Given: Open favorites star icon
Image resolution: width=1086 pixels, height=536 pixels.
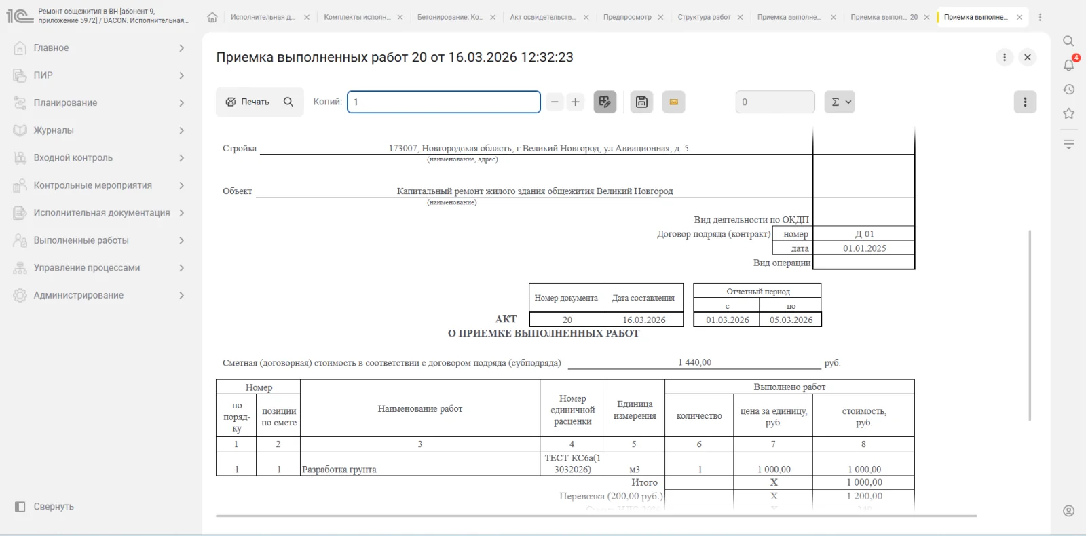Looking at the screenshot, I should click(1068, 113).
